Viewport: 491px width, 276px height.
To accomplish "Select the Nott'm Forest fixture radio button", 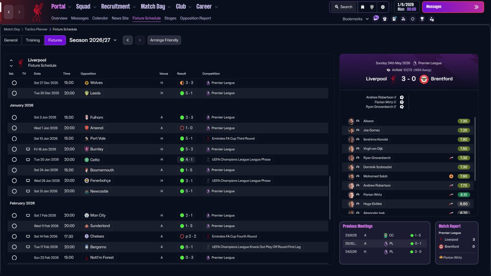I will [x=14, y=258].
